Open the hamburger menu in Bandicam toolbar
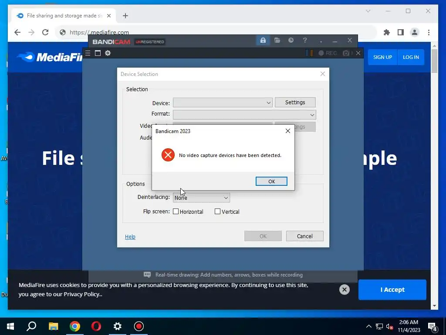This screenshot has width=446, height=335. click(88, 53)
